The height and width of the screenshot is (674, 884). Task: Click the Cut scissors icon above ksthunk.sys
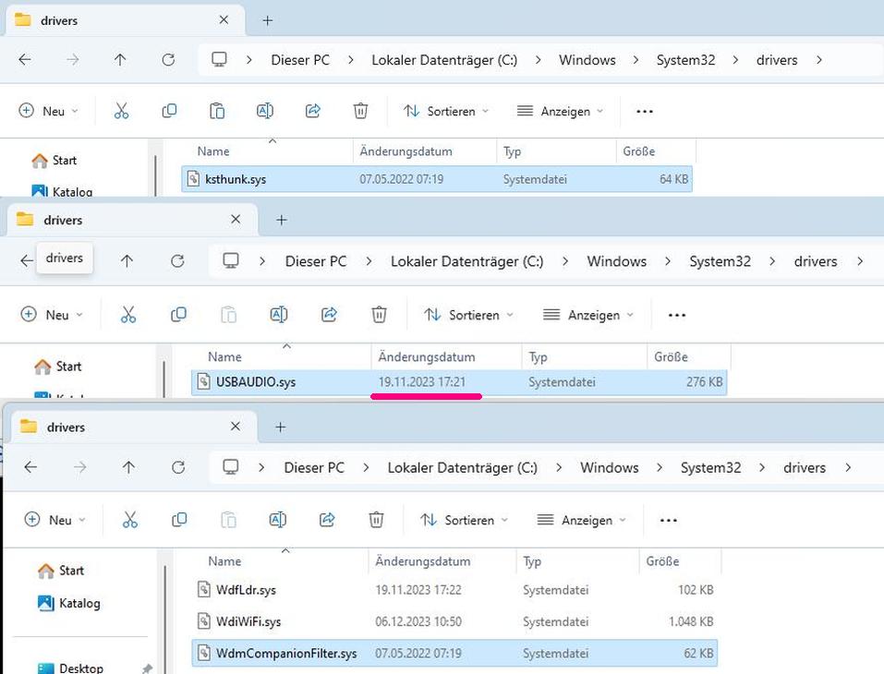tap(121, 111)
